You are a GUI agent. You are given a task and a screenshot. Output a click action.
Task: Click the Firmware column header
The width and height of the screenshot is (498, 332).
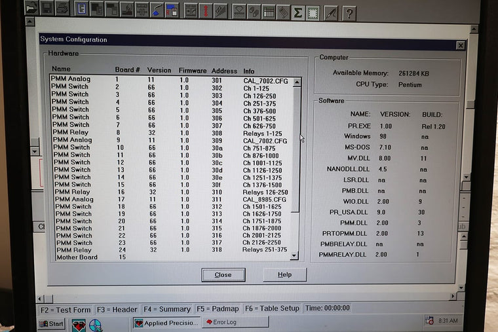click(x=193, y=71)
